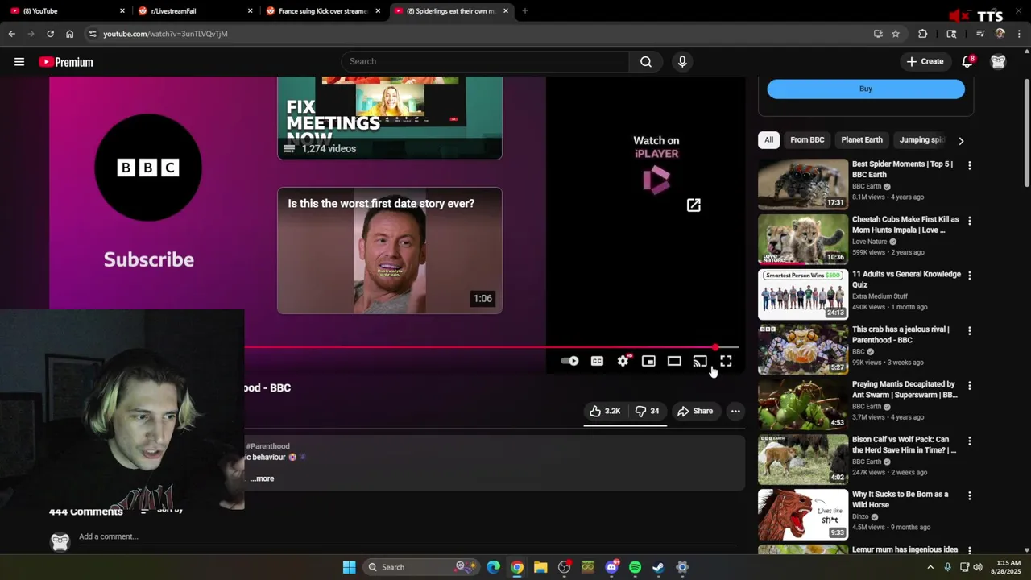Image resolution: width=1031 pixels, height=580 pixels.
Task: Select the From BBC filter chip
Action: pos(807,139)
